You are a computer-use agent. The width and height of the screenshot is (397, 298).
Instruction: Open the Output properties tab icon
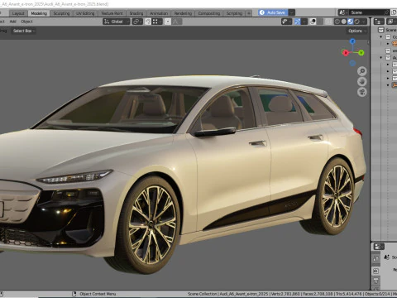coord(375,281)
